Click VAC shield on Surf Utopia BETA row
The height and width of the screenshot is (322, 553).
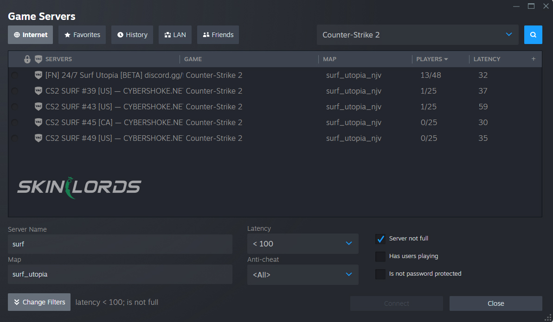point(39,75)
